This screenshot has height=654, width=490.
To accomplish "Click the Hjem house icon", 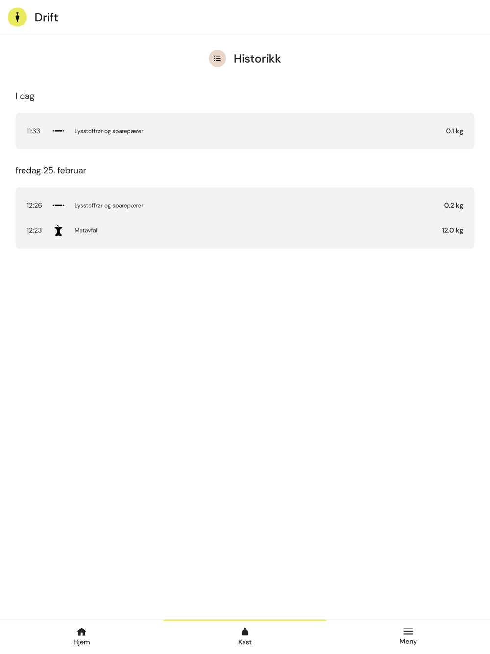I will tap(82, 631).
